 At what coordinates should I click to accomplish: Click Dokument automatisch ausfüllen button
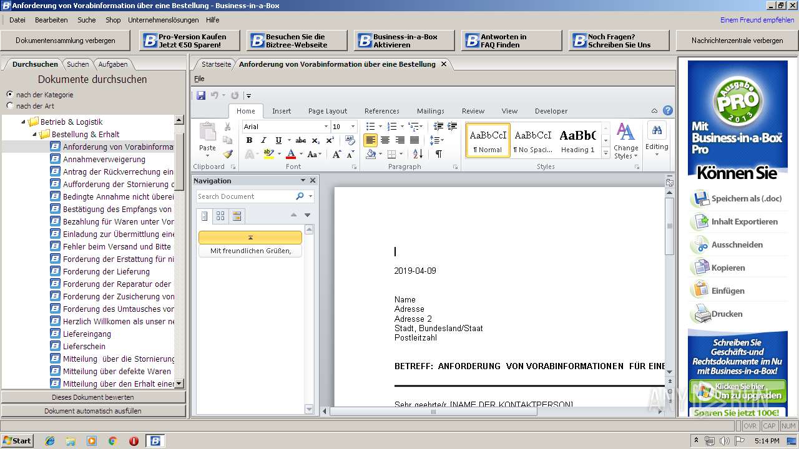click(x=93, y=411)
